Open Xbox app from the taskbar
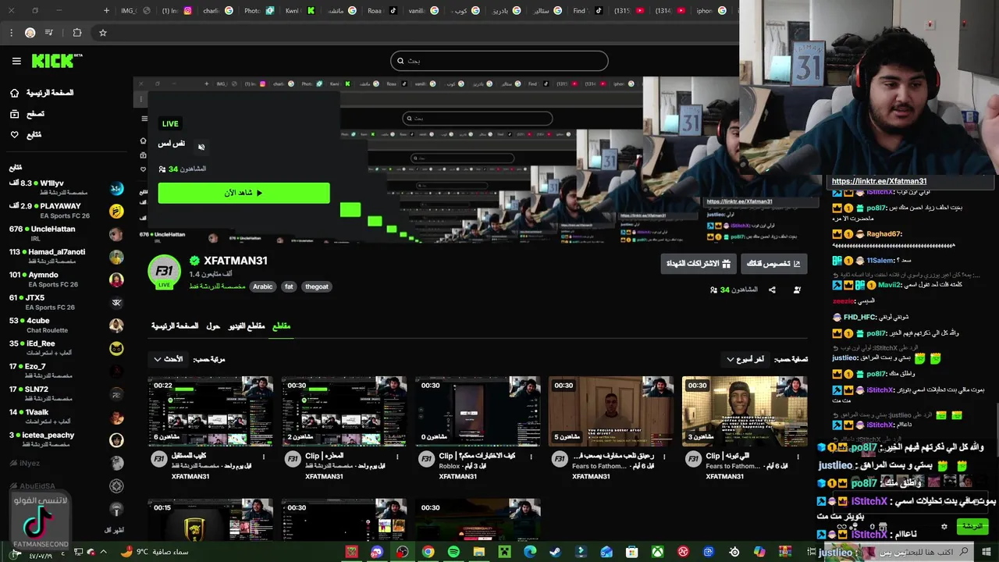This screenshot has height=562, width=999. (657, 552)
